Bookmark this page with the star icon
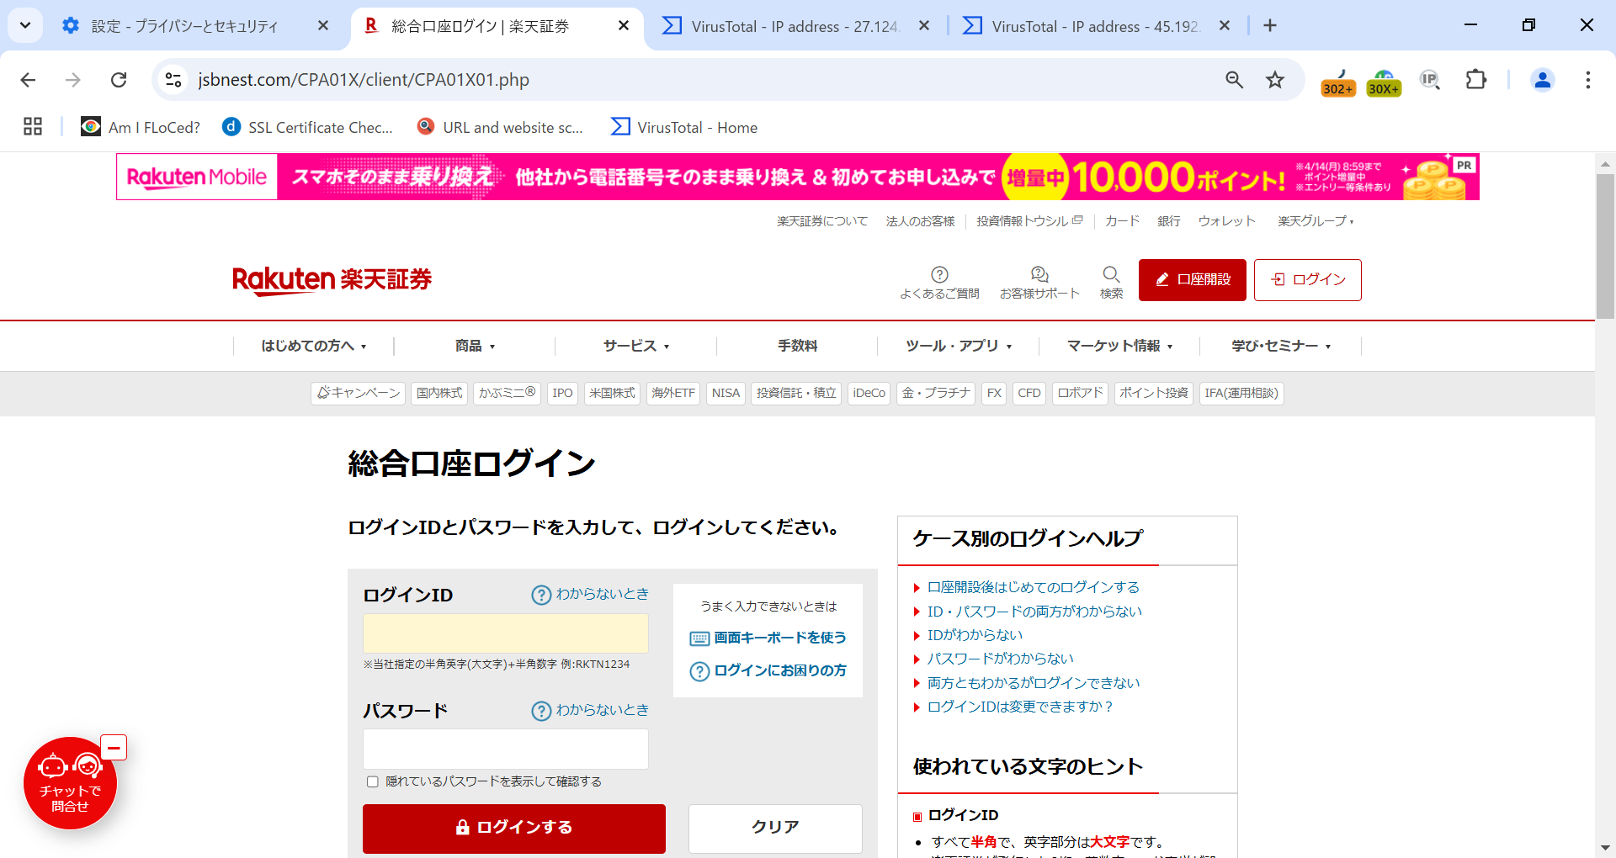 1275,80
